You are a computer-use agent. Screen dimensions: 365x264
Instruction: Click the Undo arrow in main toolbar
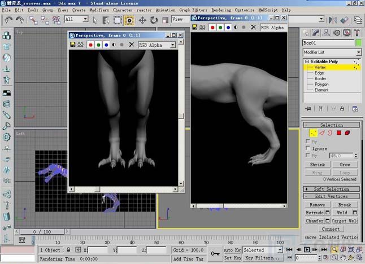coord(8,20)
